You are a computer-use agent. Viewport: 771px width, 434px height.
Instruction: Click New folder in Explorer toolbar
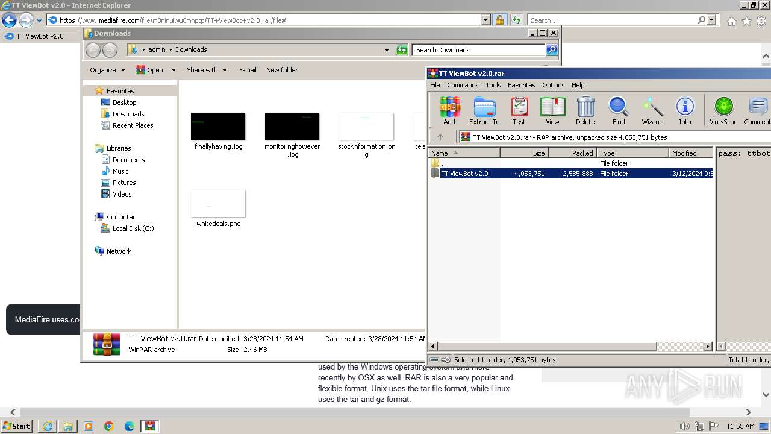click(282, 70)
